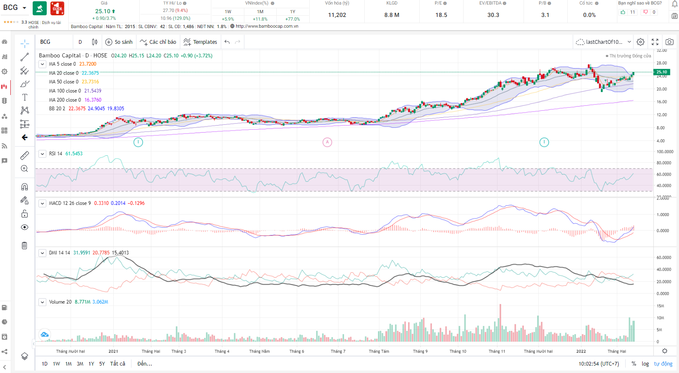Click the So sánh compare button

point(119,42)
